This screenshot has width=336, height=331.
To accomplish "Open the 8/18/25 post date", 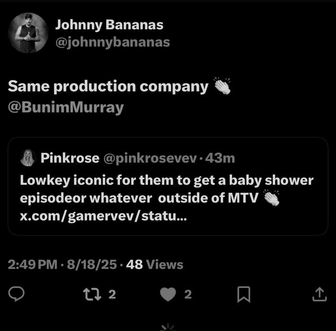I will [92, 264].
